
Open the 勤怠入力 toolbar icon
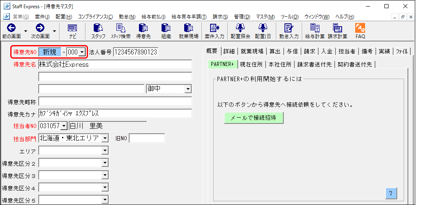289,28
